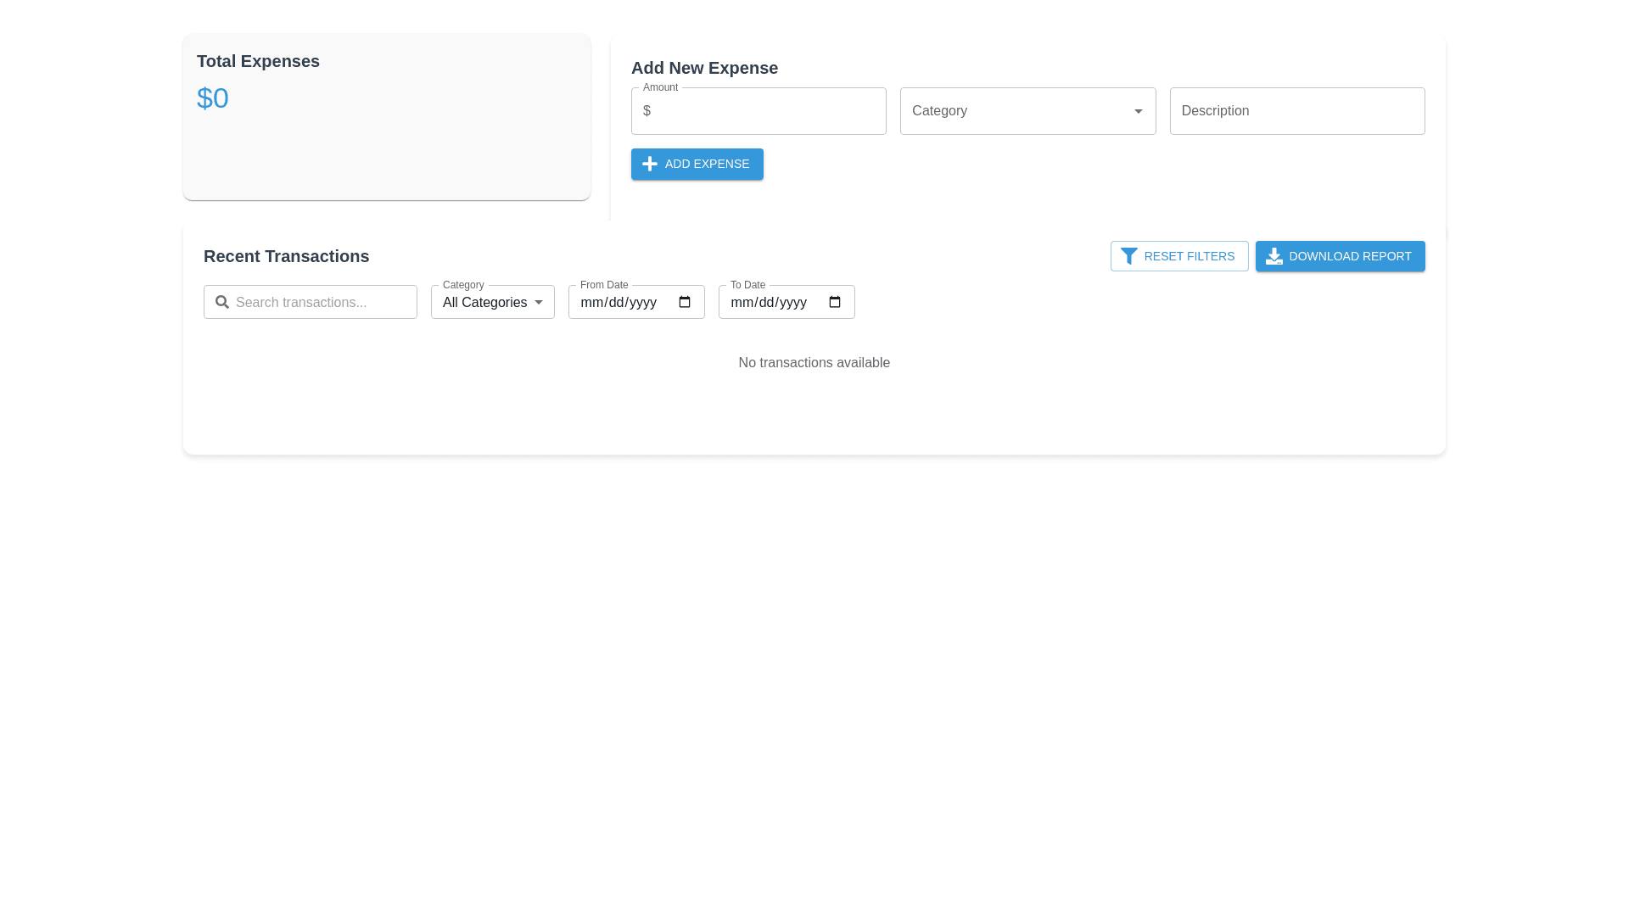Click the Total Expenses $0 amount
The image size is (1629, 916).
213,98
